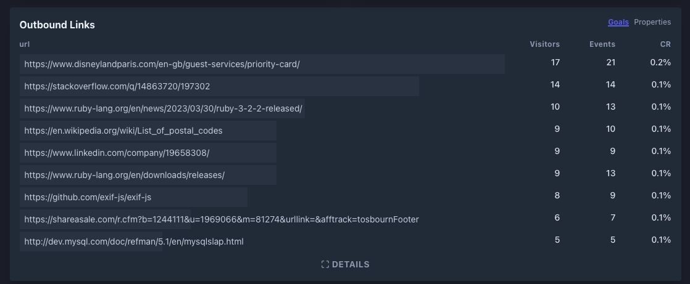Select the ruby-3-2-2-released news link row
Viewport: 690px width, 284px height.
[346, 108]
